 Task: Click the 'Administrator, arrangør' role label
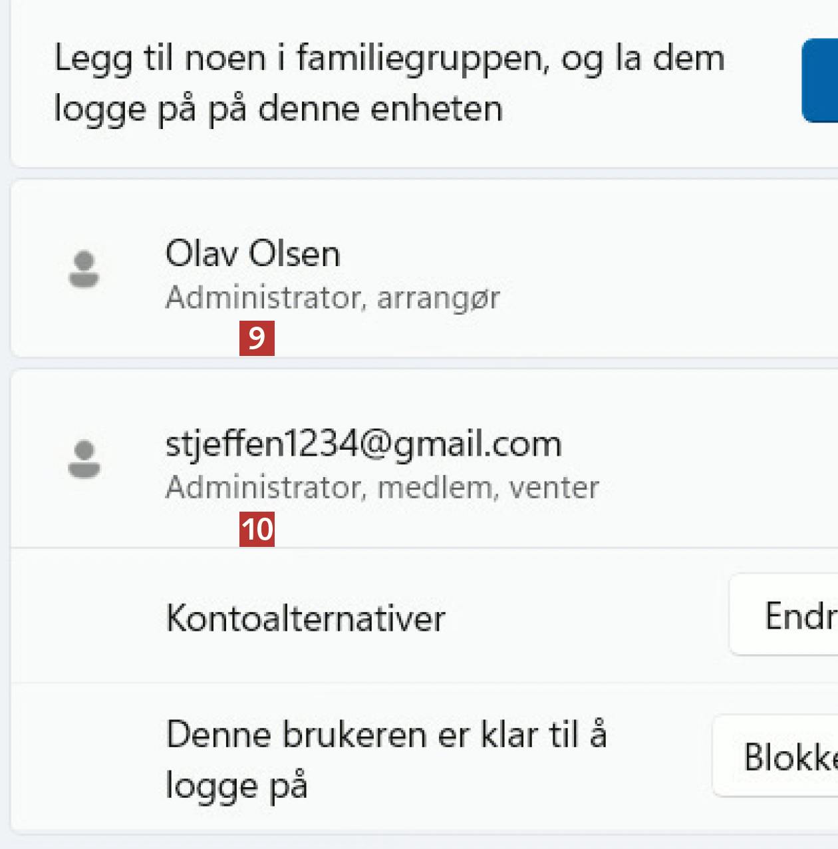pos(333,297)
